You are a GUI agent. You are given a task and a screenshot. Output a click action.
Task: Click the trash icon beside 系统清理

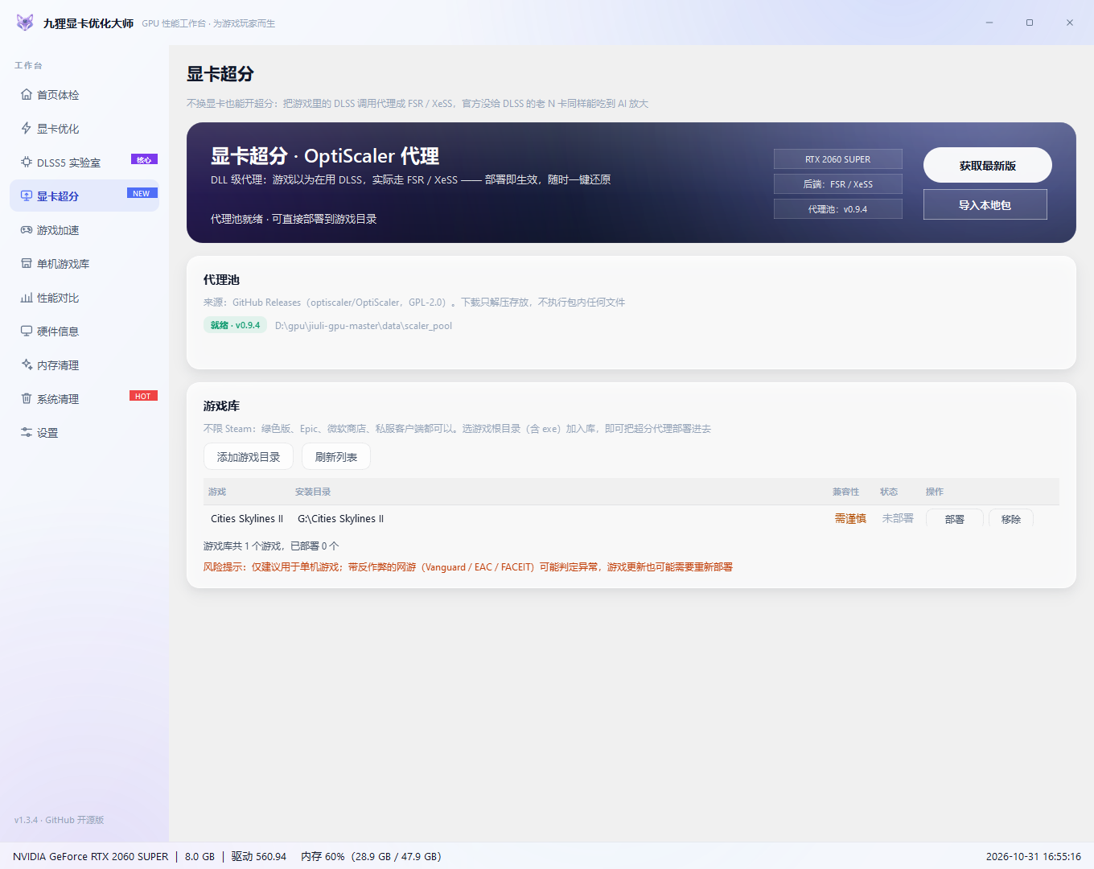pos(27,399)
